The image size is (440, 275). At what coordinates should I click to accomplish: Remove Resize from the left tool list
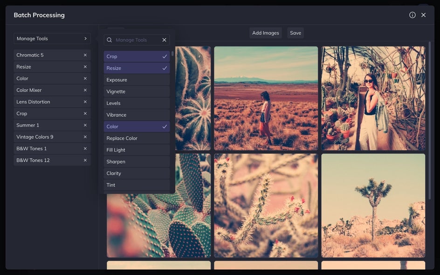(85, 67)
